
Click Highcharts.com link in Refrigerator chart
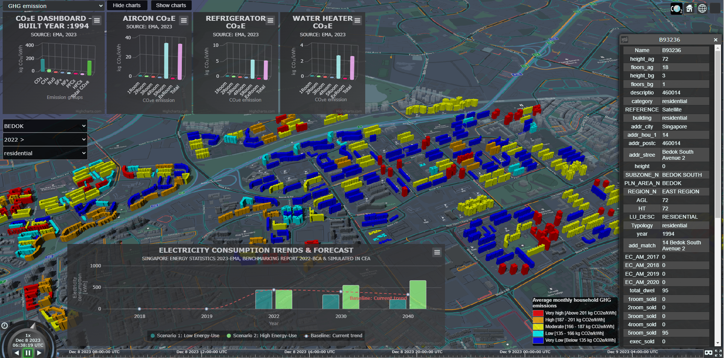point(262,111)
